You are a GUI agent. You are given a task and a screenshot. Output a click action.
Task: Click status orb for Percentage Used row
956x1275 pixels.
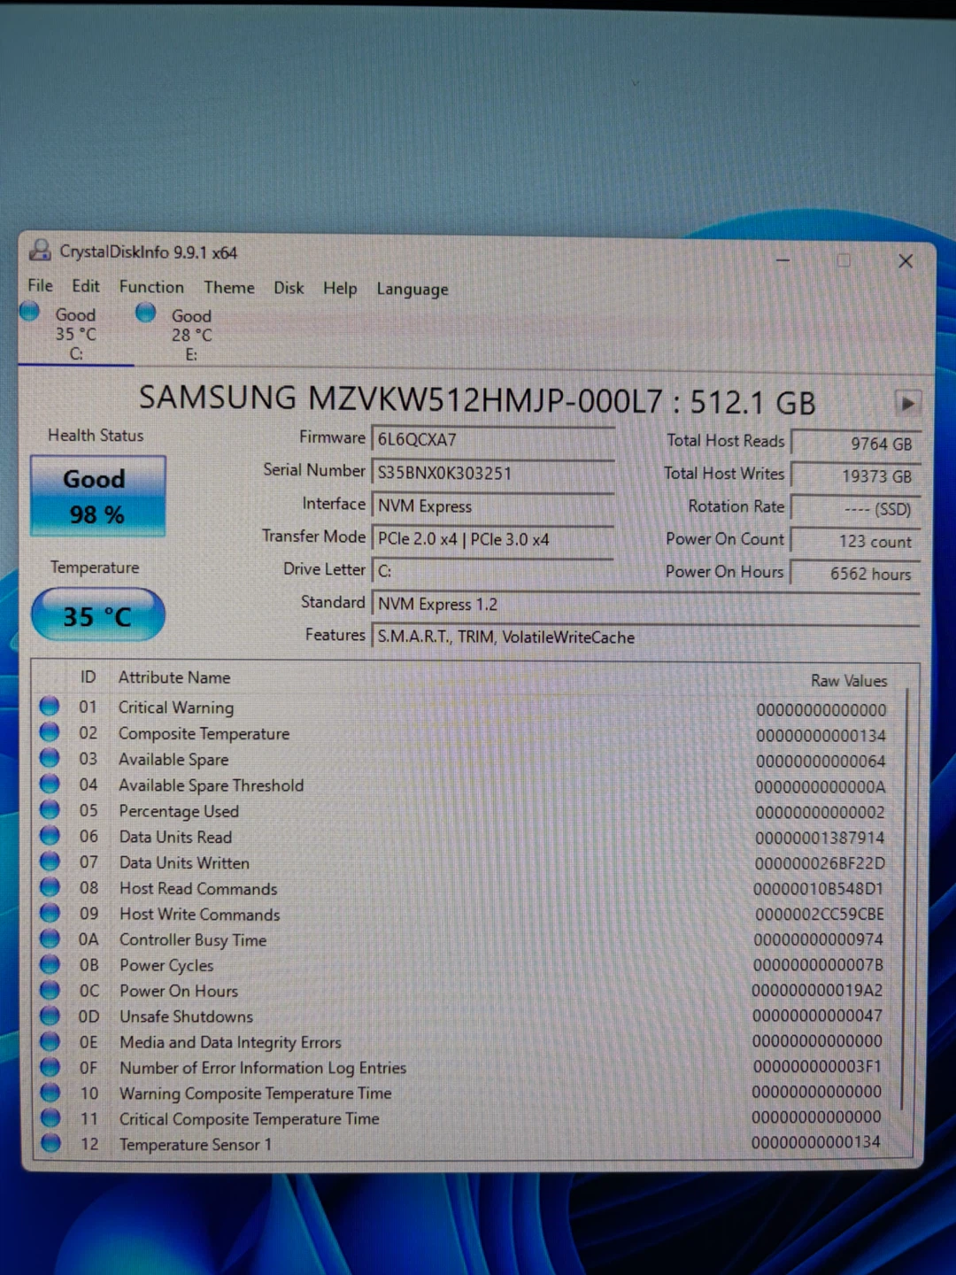(x=50, y=809)
